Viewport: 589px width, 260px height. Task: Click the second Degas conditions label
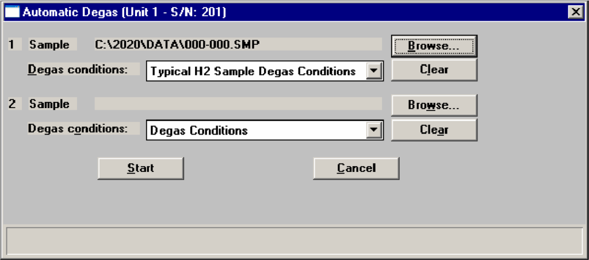[x=78, y=129]
